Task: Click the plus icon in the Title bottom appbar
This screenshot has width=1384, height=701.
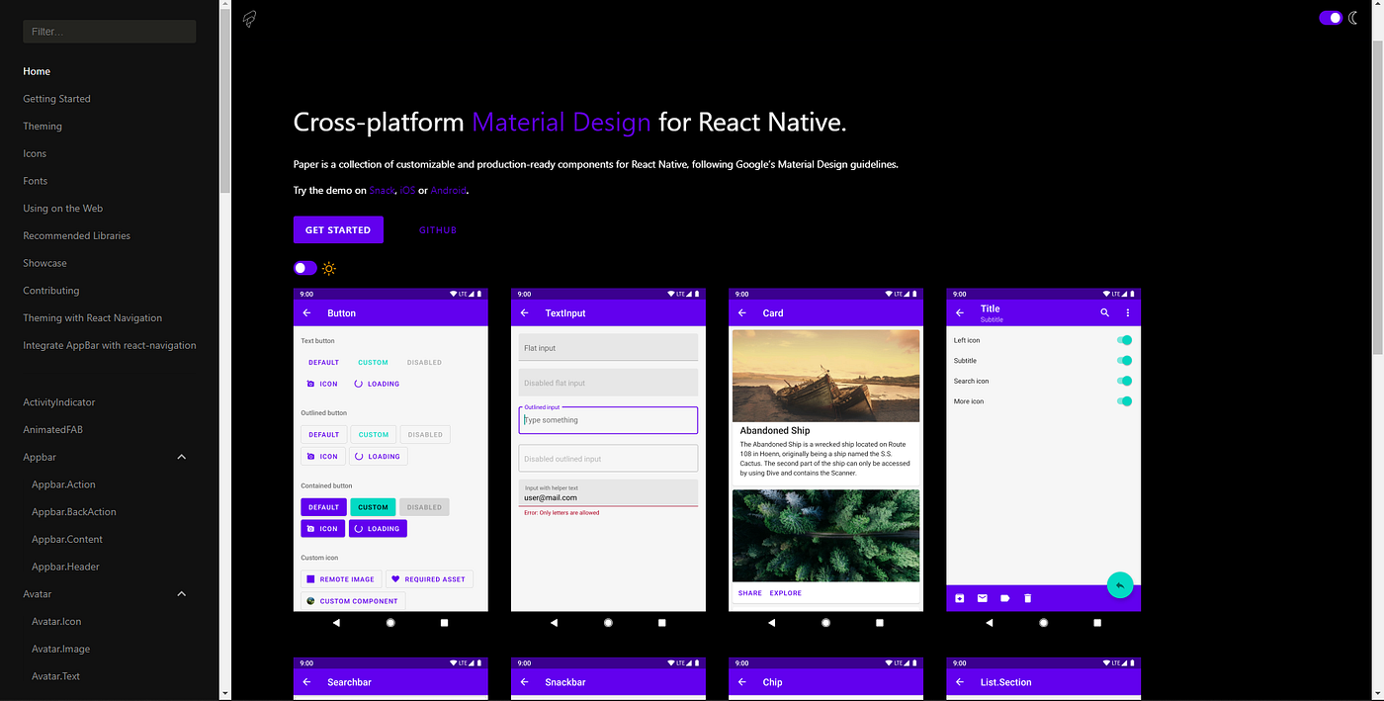Action: 959,597
